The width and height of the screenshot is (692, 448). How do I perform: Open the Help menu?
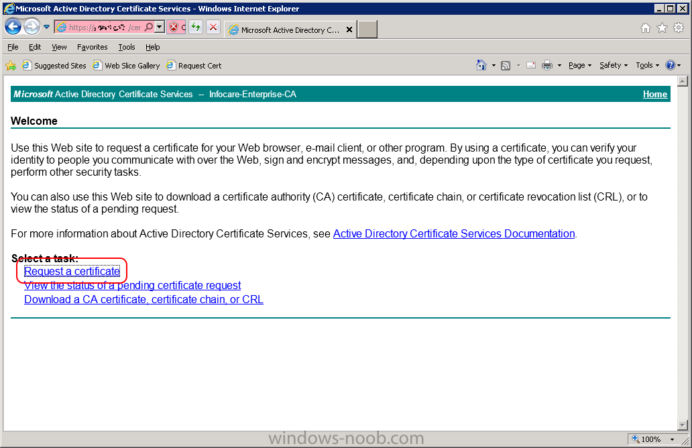(x=153, y=47)
